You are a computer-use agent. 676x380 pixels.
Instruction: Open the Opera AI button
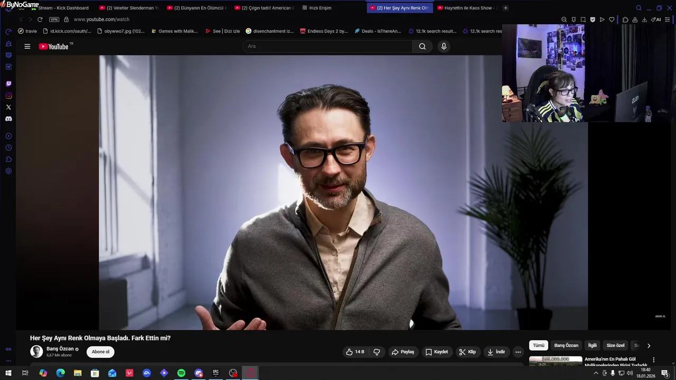[x=656, y=20]
